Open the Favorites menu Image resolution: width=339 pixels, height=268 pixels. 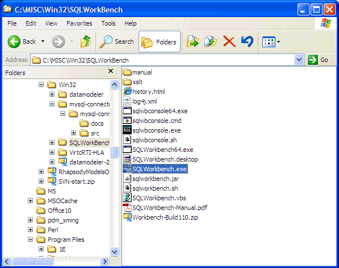point(79,23)
